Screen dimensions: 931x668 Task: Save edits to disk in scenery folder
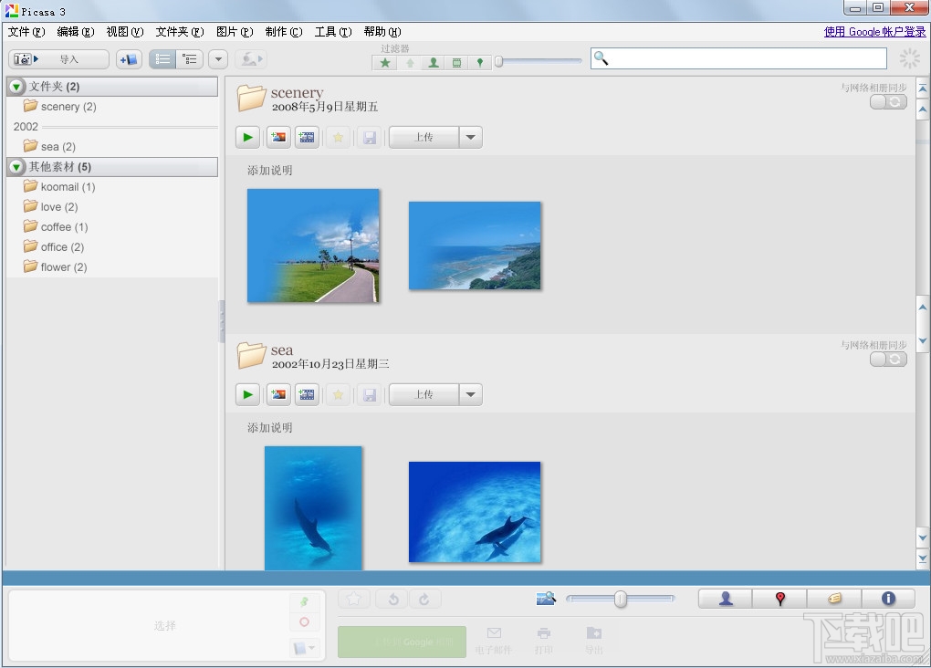click(x=370, y=137)
